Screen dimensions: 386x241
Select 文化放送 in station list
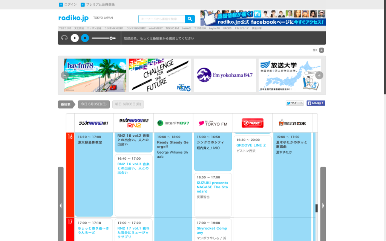tap(79, 28)
